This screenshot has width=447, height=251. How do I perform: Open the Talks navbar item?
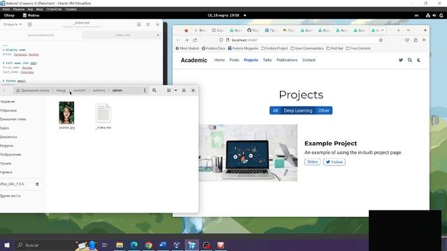click(267, 60)
